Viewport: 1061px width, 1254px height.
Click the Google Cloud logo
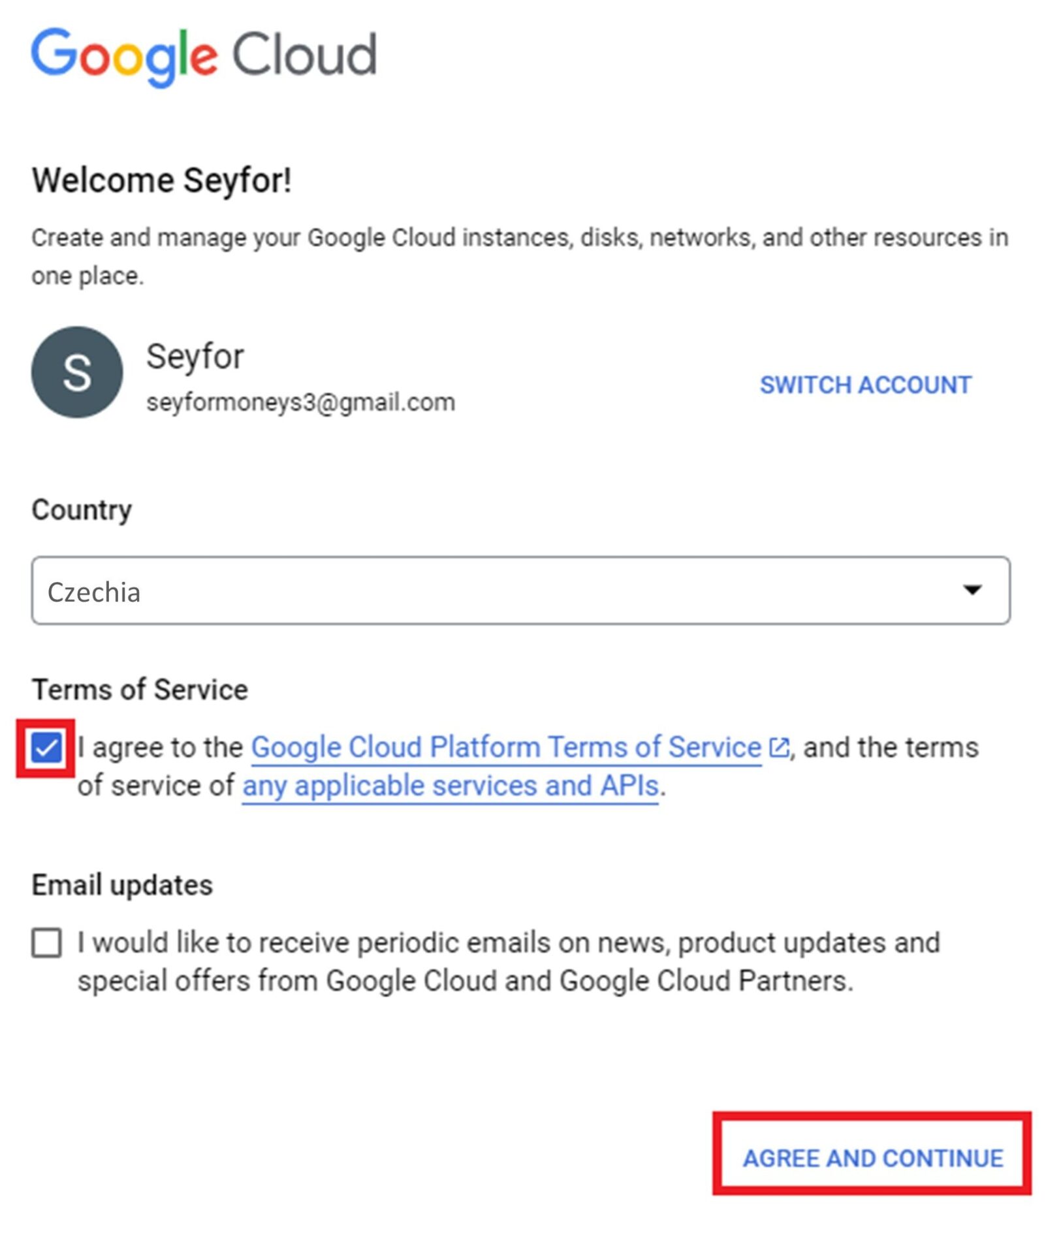coord(204,57)
